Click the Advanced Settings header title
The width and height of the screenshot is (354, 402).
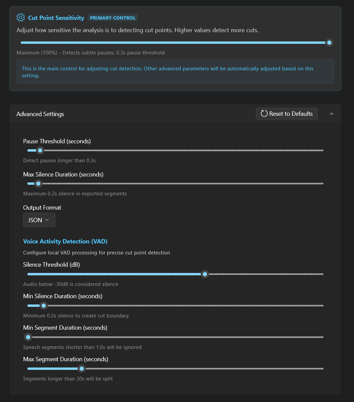click(40, 114)
